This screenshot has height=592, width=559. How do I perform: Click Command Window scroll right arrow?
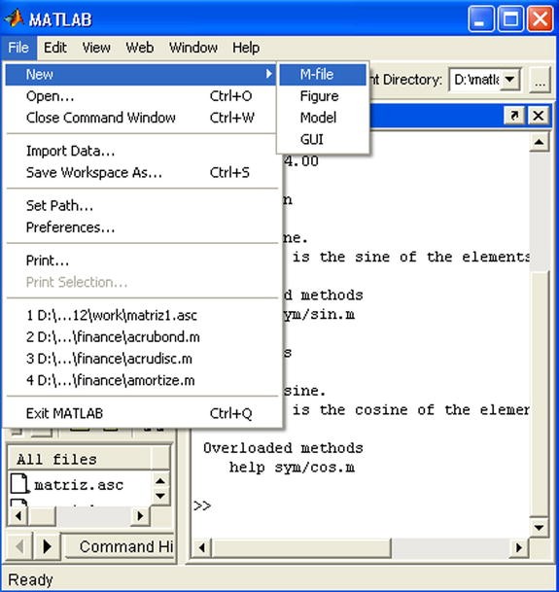pos(519,547)
